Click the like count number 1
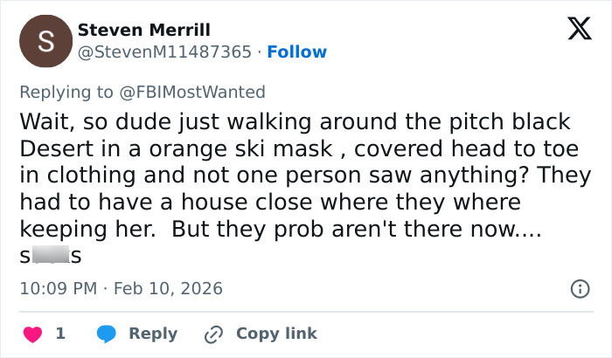This screenshot has width=612, height=358. pyautogui.click(x=60, y=334)
